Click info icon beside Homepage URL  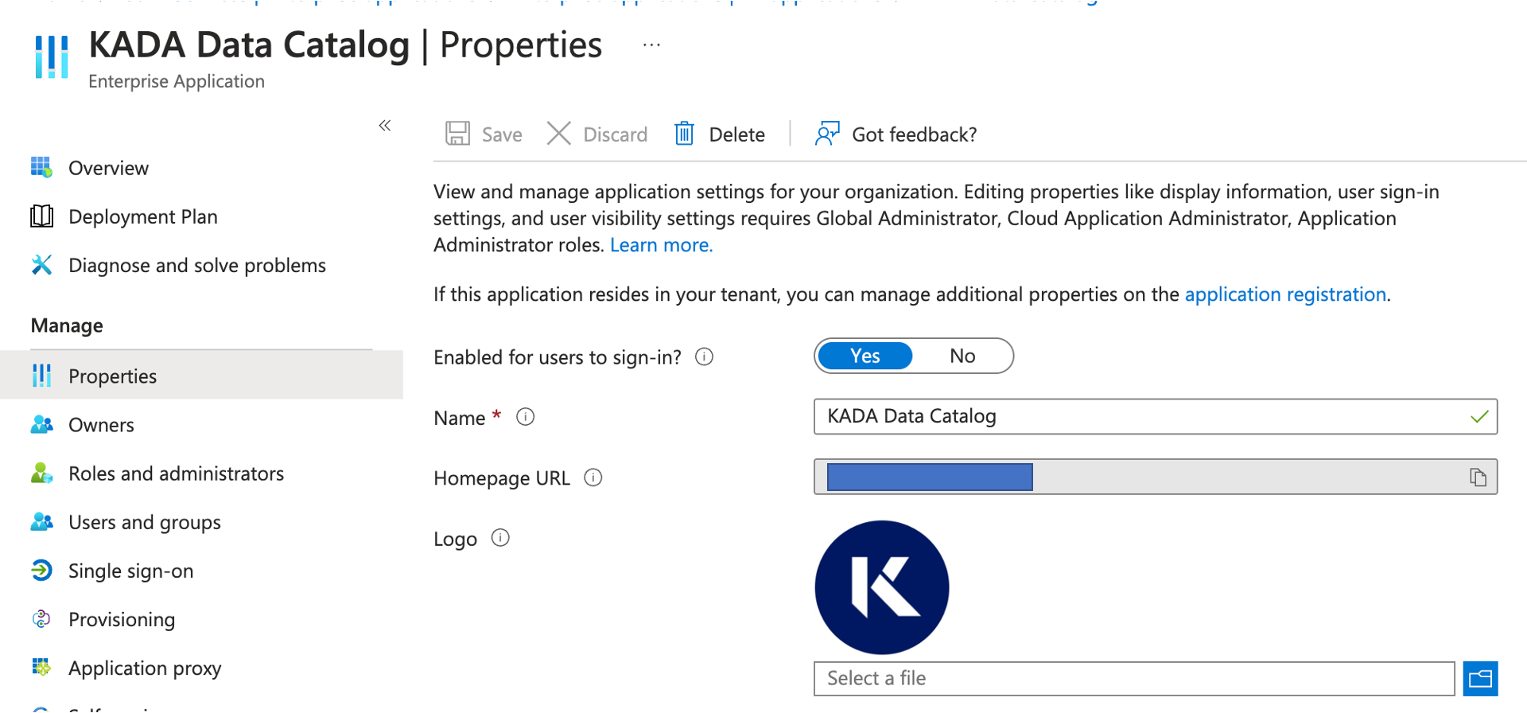click(593, 477)
